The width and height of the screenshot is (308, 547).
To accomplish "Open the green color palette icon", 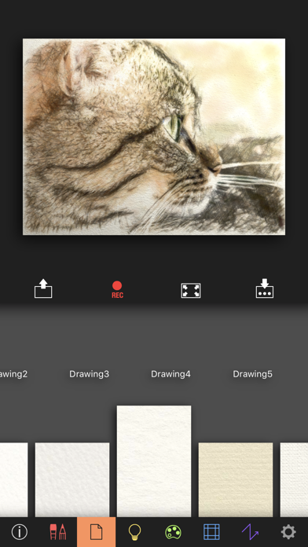I will tap(174, 532).
